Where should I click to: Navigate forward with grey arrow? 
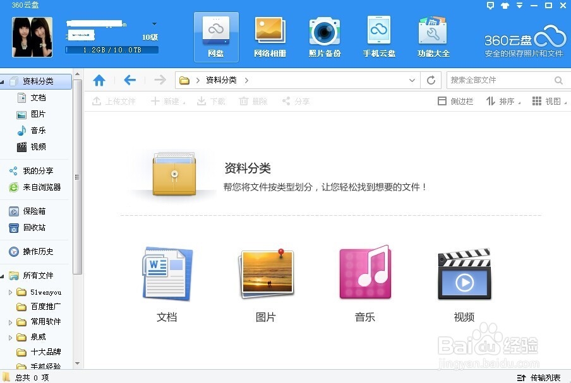pos(160,80)
